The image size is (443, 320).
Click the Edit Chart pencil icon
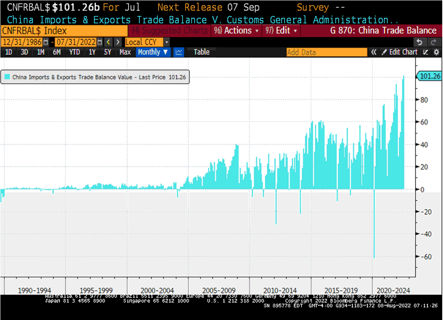point(384,51)
